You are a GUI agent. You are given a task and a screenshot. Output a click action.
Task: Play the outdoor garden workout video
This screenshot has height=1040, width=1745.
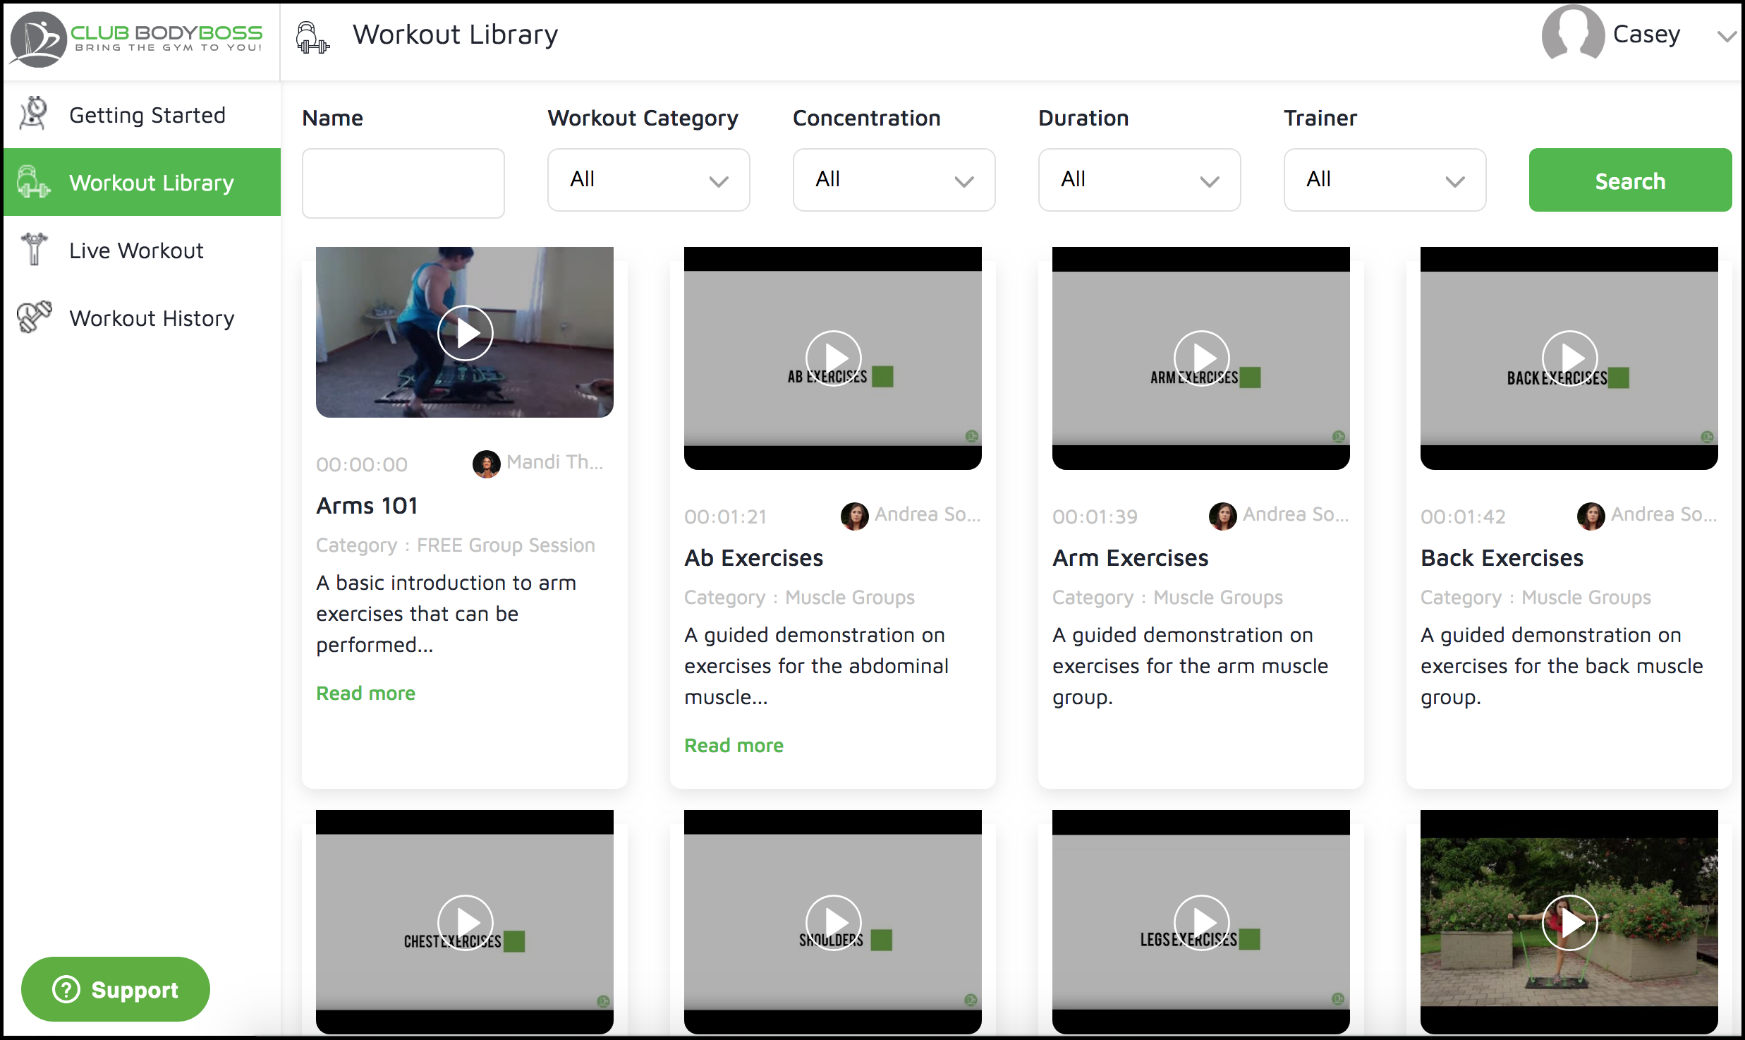point(1569,922)
